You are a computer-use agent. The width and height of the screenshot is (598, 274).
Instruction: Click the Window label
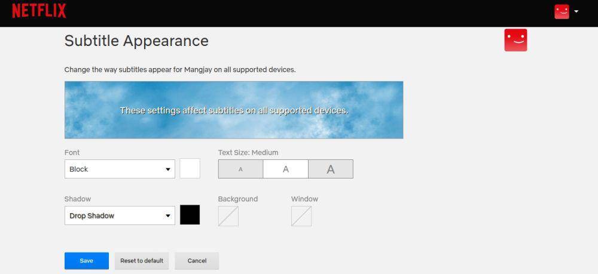(305, 199)
